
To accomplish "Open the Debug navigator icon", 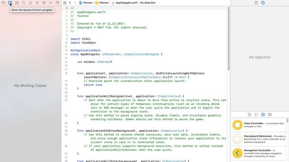I will point(44,3).
